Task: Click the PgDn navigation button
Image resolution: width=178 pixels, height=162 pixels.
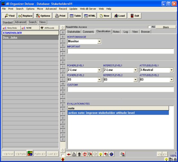Action: point(40,154)
